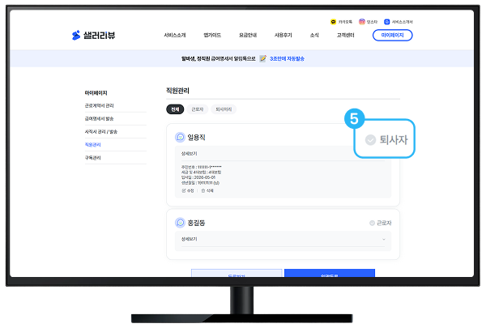The width and height of the screenshot is (486, 328).
Task: Click the pencil 수정 edit icon
Action: click(x=184, y=190)
